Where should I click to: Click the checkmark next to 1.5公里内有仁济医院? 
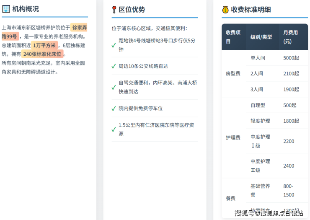coord(114,129)
